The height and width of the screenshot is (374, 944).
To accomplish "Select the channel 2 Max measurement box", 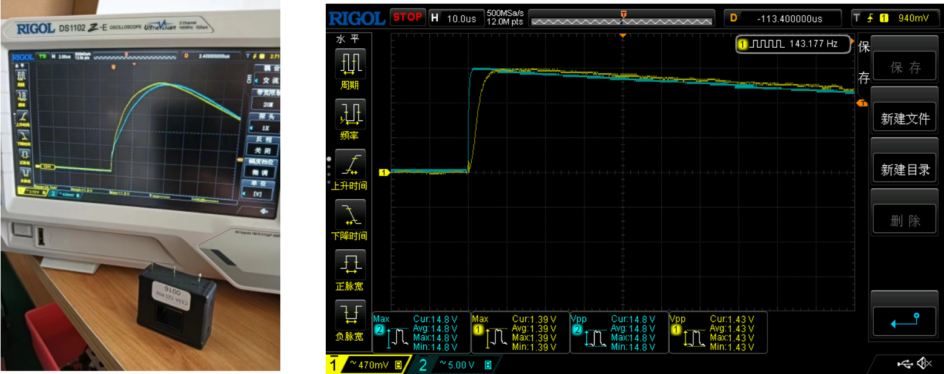I will pos(421,332).
